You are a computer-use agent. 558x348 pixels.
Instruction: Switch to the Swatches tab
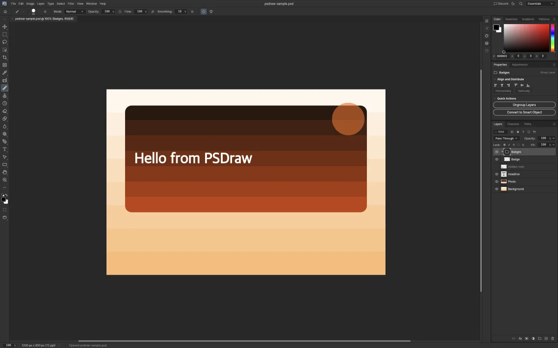[x=511, y=19]
